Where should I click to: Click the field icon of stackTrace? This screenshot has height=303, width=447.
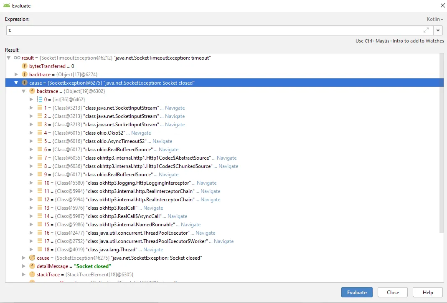(32, 274)
